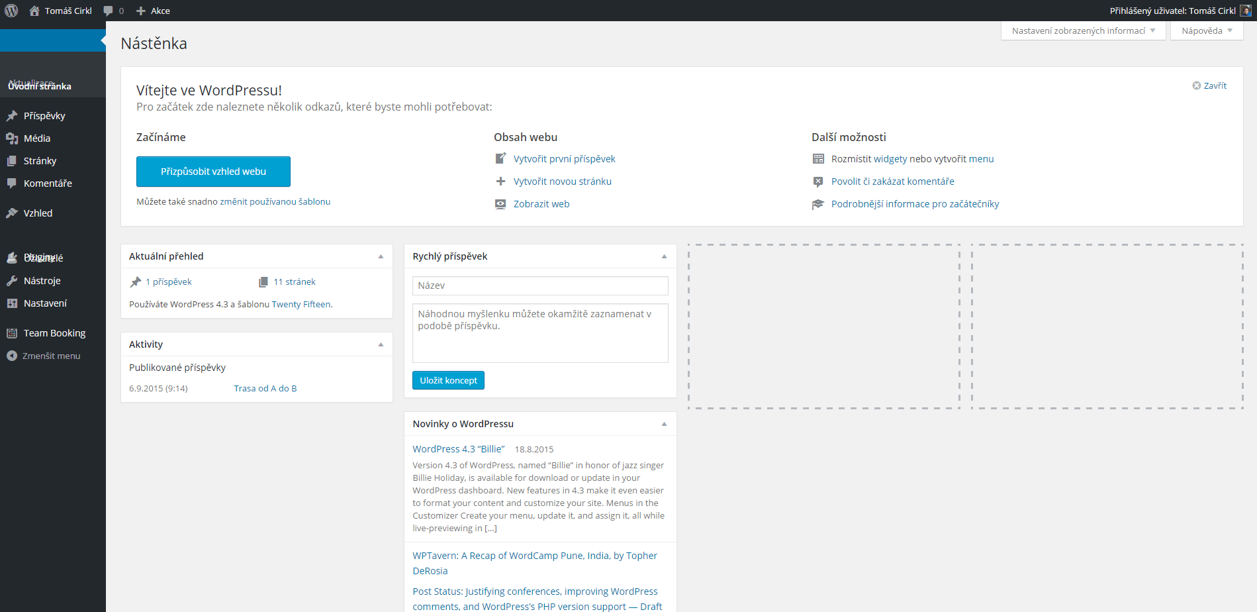
Task: Click the pages icon next to 11 stránek
Action: 263,282
